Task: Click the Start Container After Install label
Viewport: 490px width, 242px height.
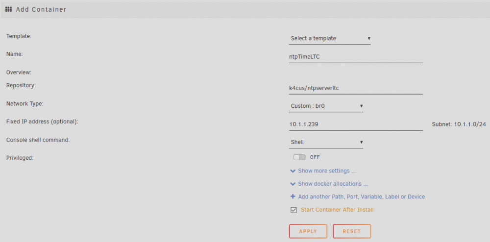Action: pyautogui.click(x=337, y=210)
